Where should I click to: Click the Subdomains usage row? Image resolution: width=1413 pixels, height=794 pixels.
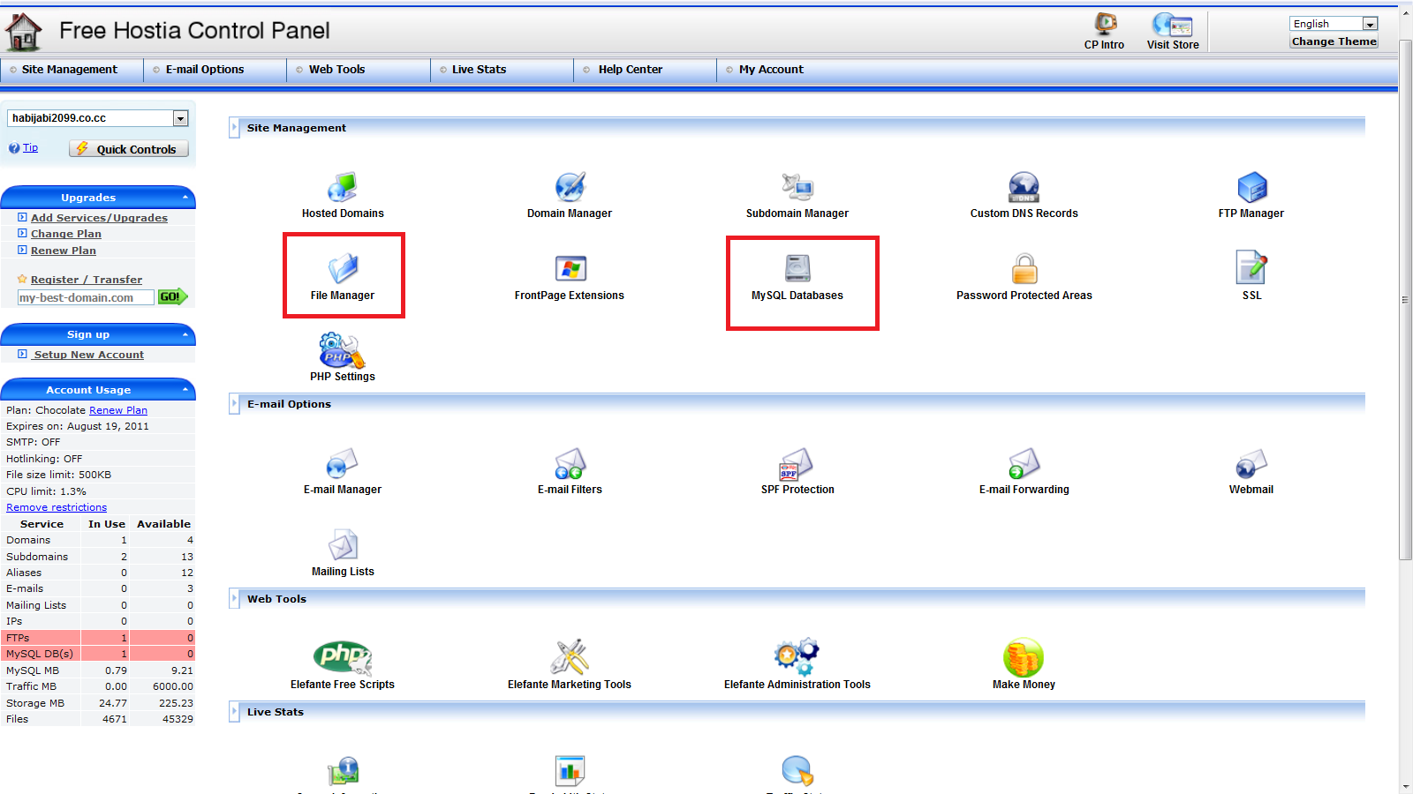point(98,557)
